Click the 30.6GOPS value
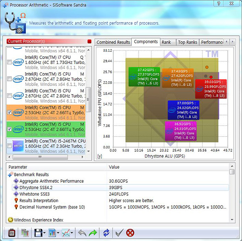This screenshot has width=242, height=241. (118, 181)
